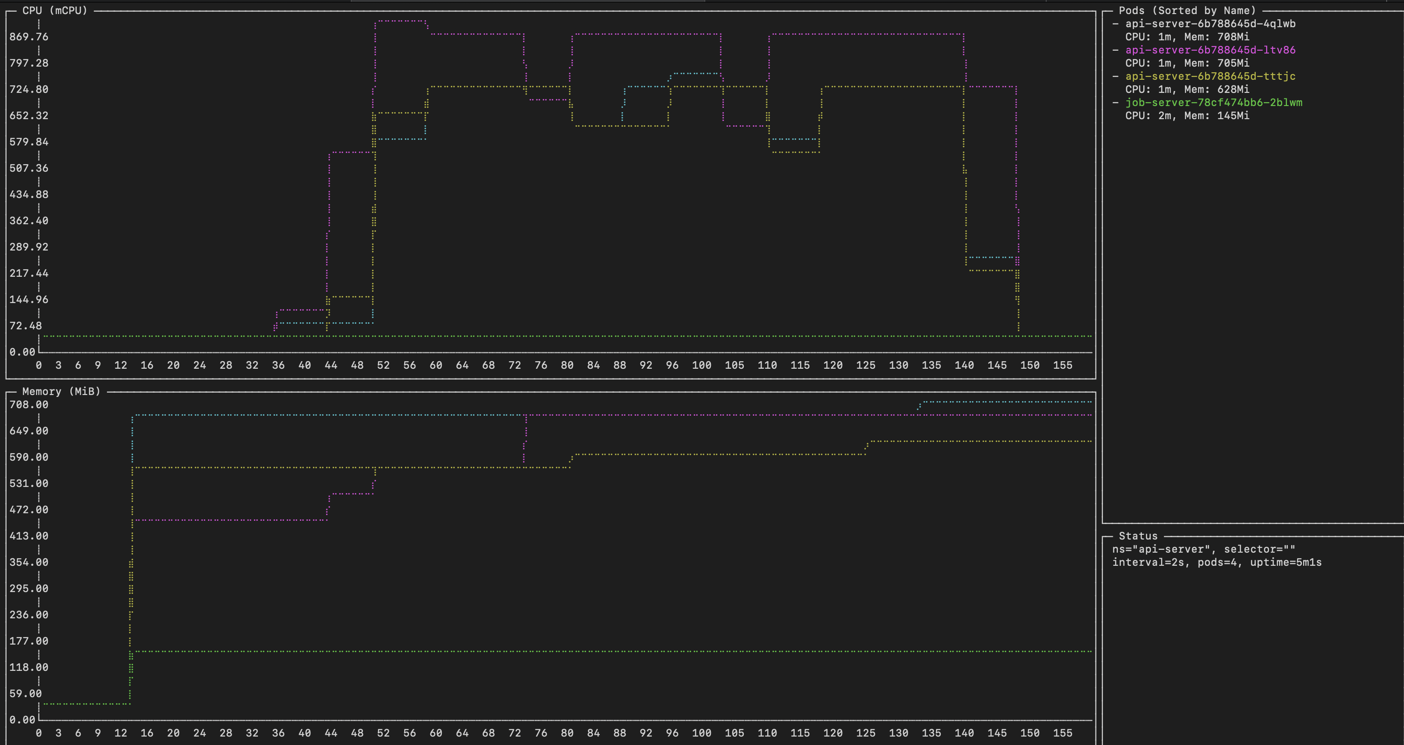
Task: Click the Pods (Sorted by Name) header
Action: pos(1187,10)
